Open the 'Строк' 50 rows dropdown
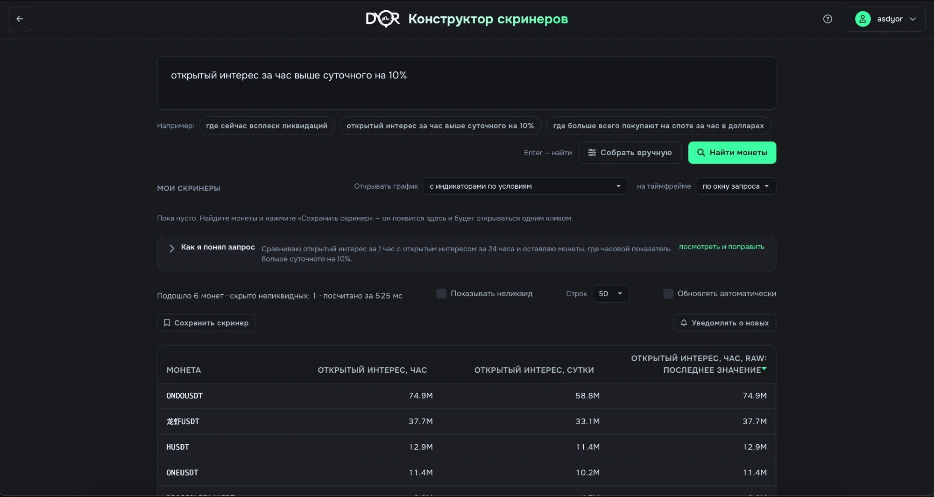The height and width of the screenshot is (497, 934). 610,293
